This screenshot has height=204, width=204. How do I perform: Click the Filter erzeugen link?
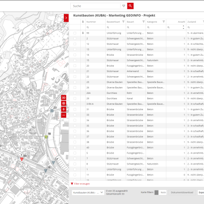coord(82,184)
